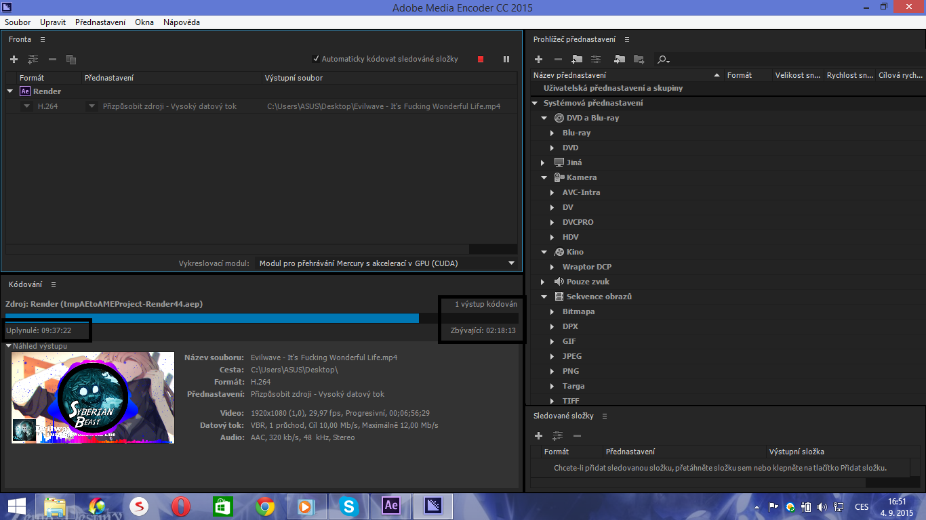The width and height of the screenshot is (926, 520).
Task: Add source with plus icon in Fronta panel
Action: [x=14, y=60]
